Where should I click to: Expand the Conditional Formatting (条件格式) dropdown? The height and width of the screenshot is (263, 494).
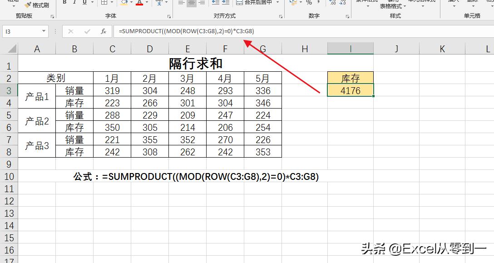click(367, 5)
